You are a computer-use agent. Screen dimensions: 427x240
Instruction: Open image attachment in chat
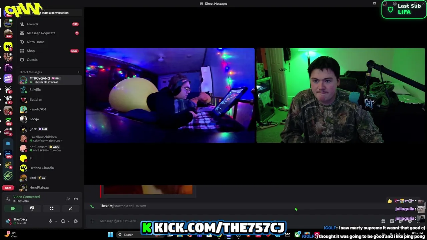coord(148,189)
